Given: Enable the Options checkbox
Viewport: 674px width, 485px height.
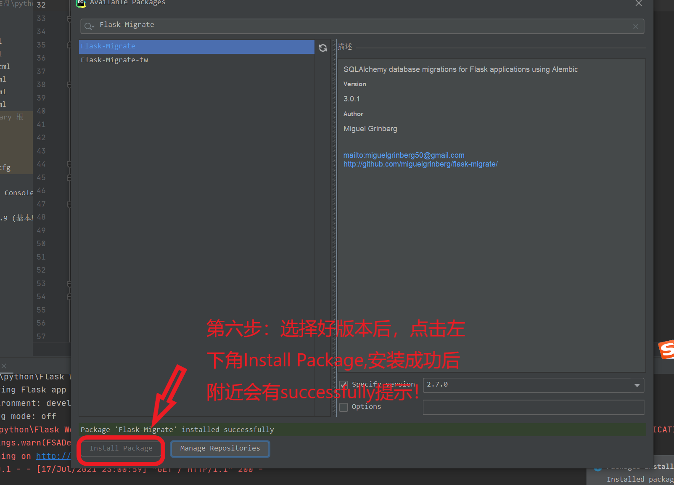Looking at the screenshot, I should [344, 407].
